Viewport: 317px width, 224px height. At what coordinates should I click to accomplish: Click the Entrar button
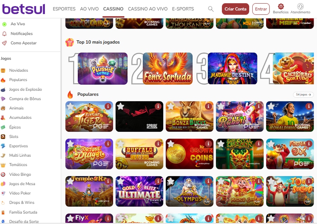click(x=261, y=9)
